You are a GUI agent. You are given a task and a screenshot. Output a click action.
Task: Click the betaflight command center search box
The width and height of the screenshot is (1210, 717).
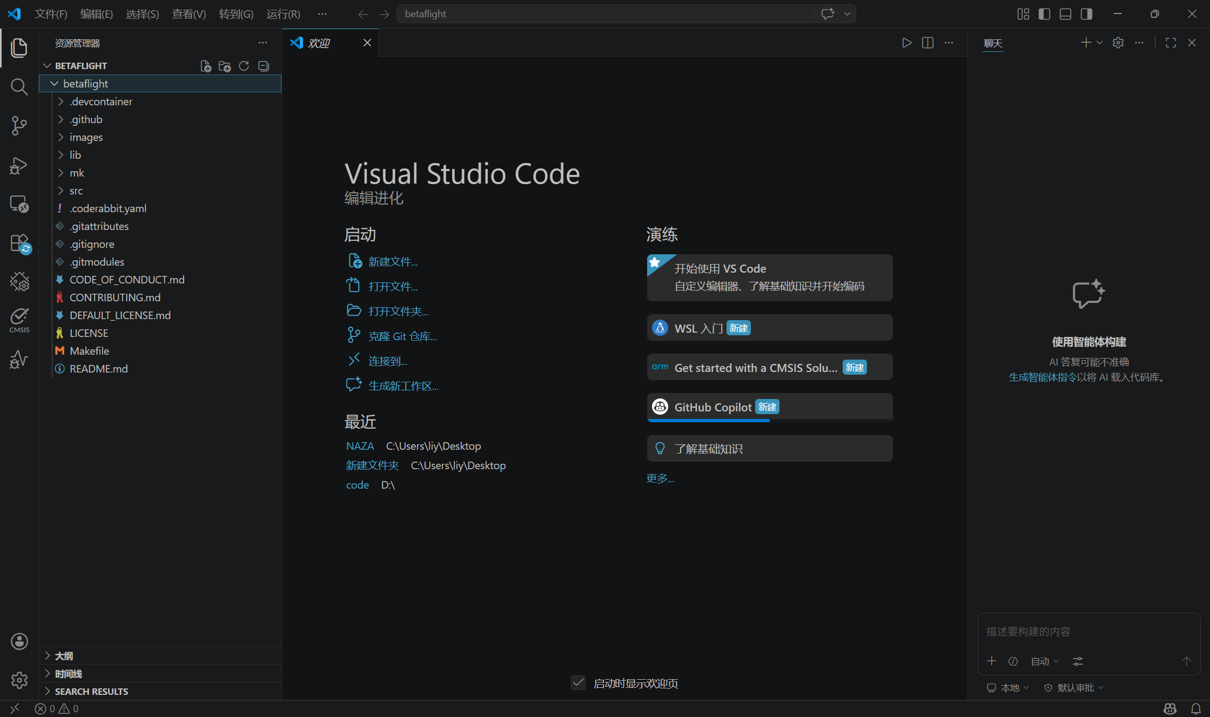(605, 14)
